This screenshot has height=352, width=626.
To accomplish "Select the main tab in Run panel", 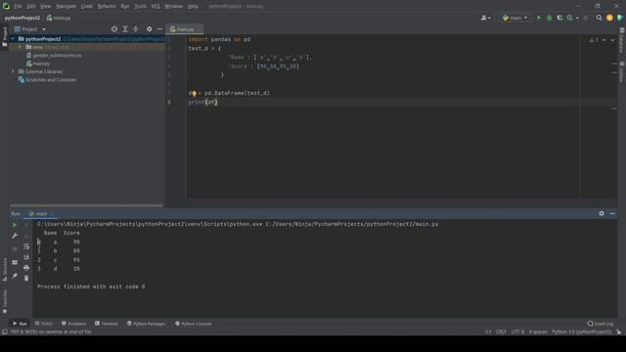I will pos(40,213).
